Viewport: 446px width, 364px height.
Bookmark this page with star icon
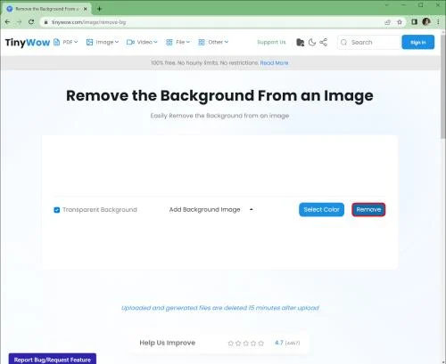coord(400,22)
